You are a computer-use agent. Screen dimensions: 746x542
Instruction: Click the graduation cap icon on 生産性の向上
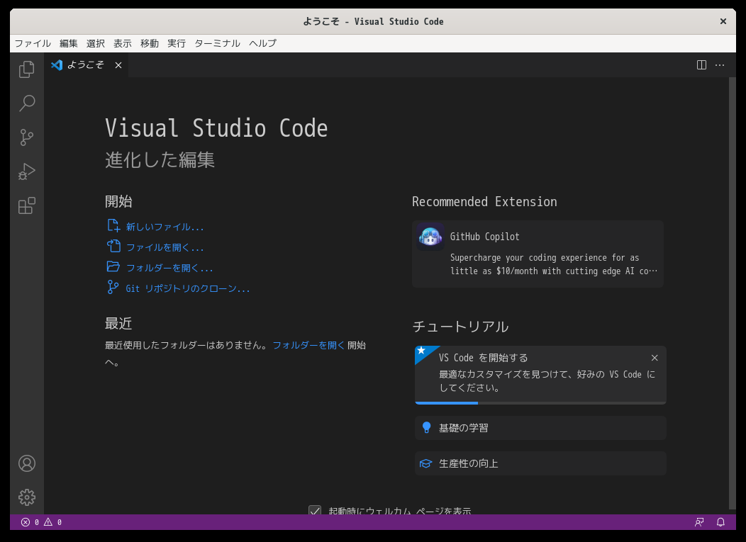pyautogui.click(x=425, y=463)
